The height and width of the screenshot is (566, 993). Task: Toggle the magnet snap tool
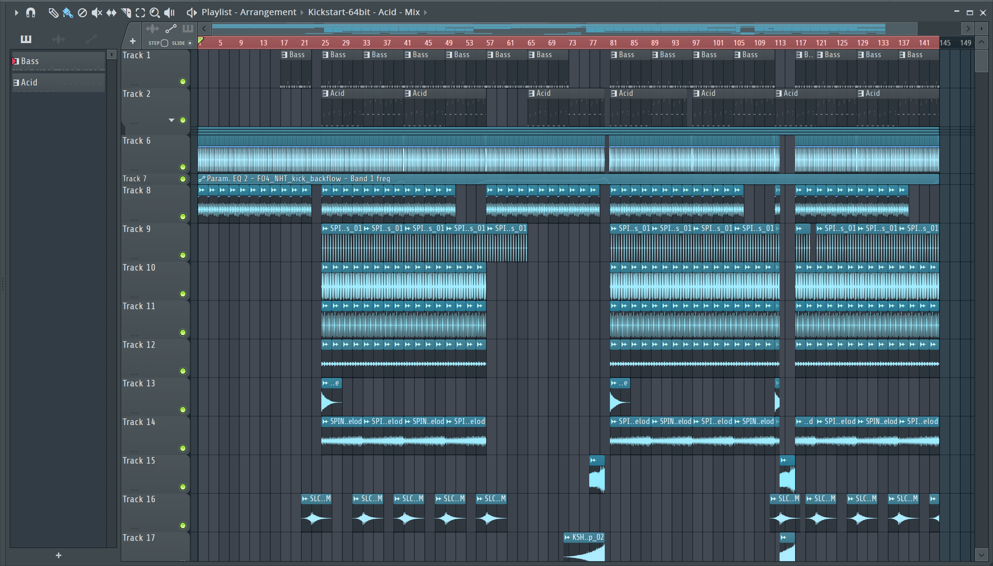(x=31, y=13)
